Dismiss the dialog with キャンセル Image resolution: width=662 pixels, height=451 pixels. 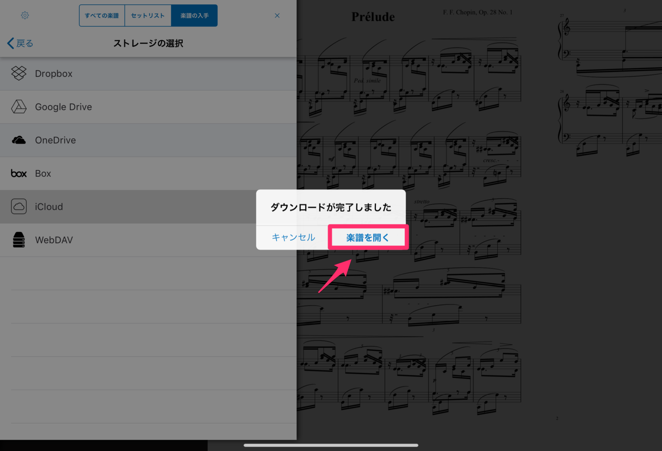coord(293,237)
